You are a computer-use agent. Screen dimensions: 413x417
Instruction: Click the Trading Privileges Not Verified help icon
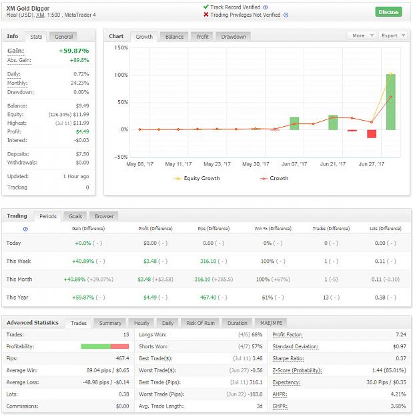[286, 15]
